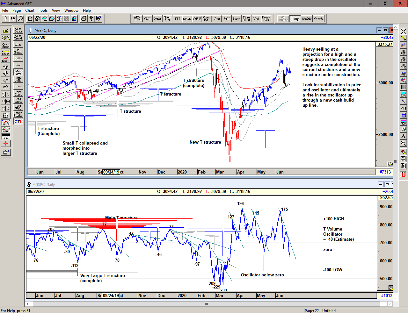
Task: Select the MOB tool icon
Action: click(x=403, y=122)
